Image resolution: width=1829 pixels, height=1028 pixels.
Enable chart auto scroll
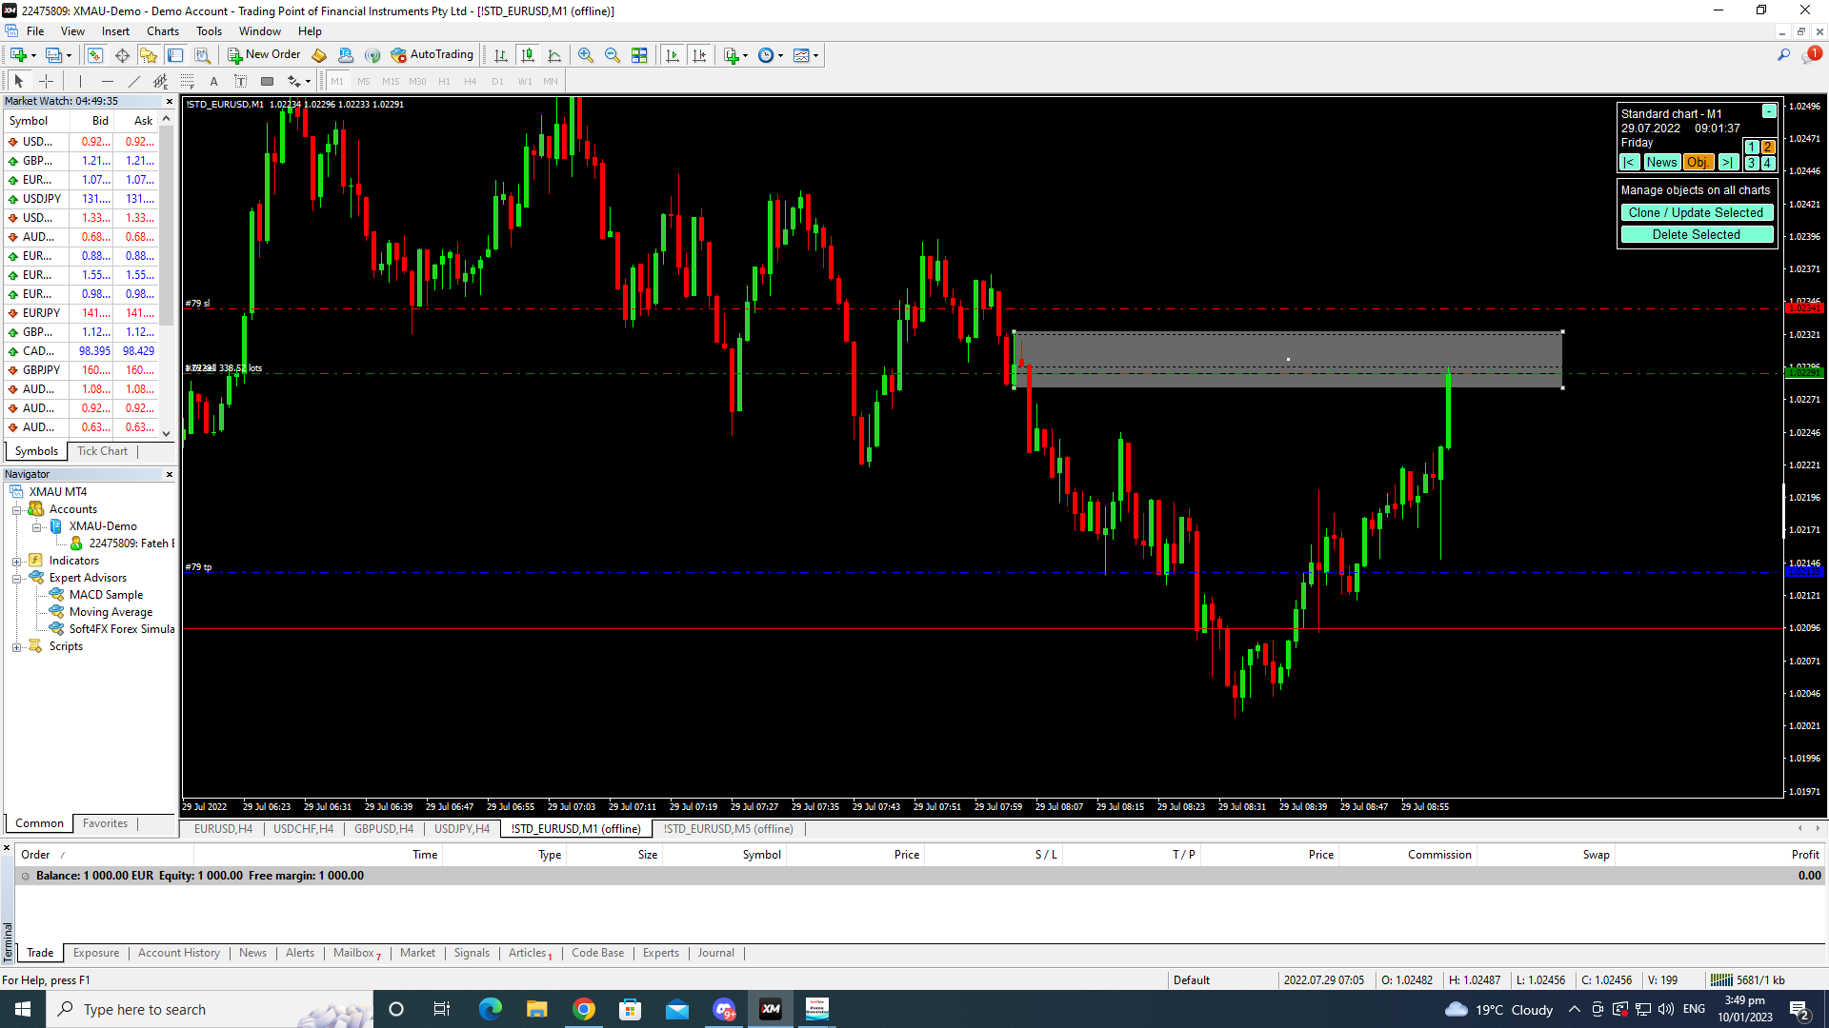(x=673, y=55)
